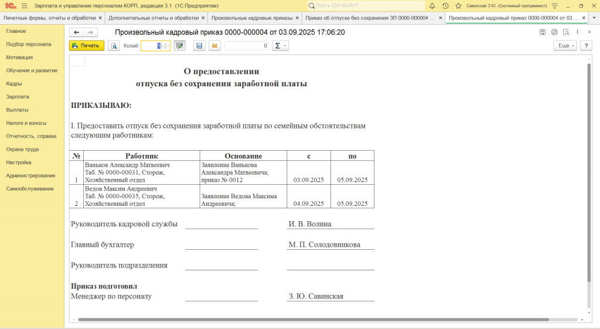
Task: Open the Главное section
Action: coord(16,31)
